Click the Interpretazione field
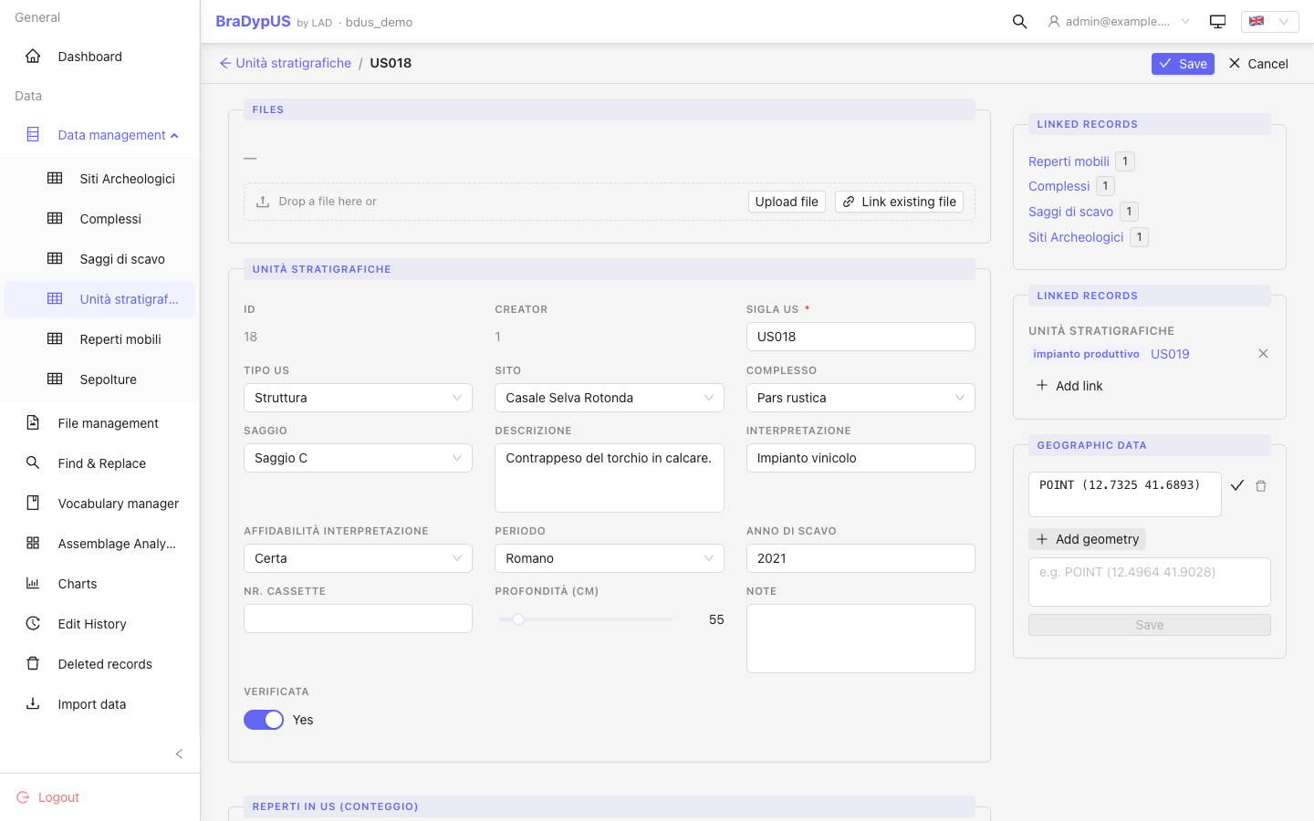Screen dimensions: 1314x821 pyautogui.click(x=860, y=458)
